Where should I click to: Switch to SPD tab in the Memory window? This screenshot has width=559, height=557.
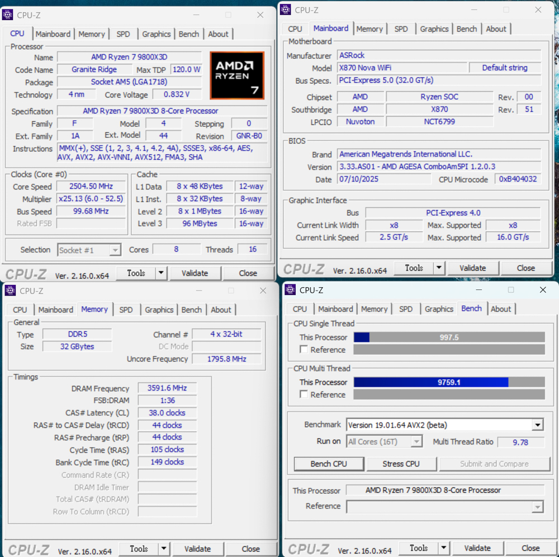[126, 310]
